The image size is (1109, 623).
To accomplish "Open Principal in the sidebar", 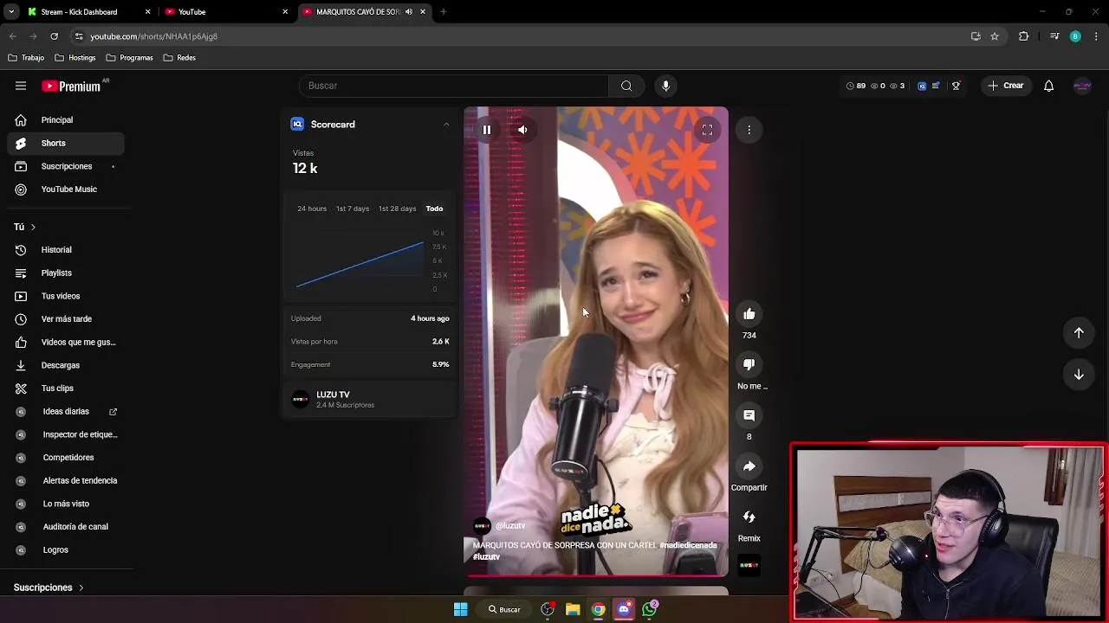I will pos(66,120).
